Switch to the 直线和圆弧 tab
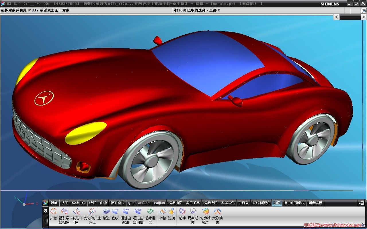367x229 pixels. [x=261, y=203]
